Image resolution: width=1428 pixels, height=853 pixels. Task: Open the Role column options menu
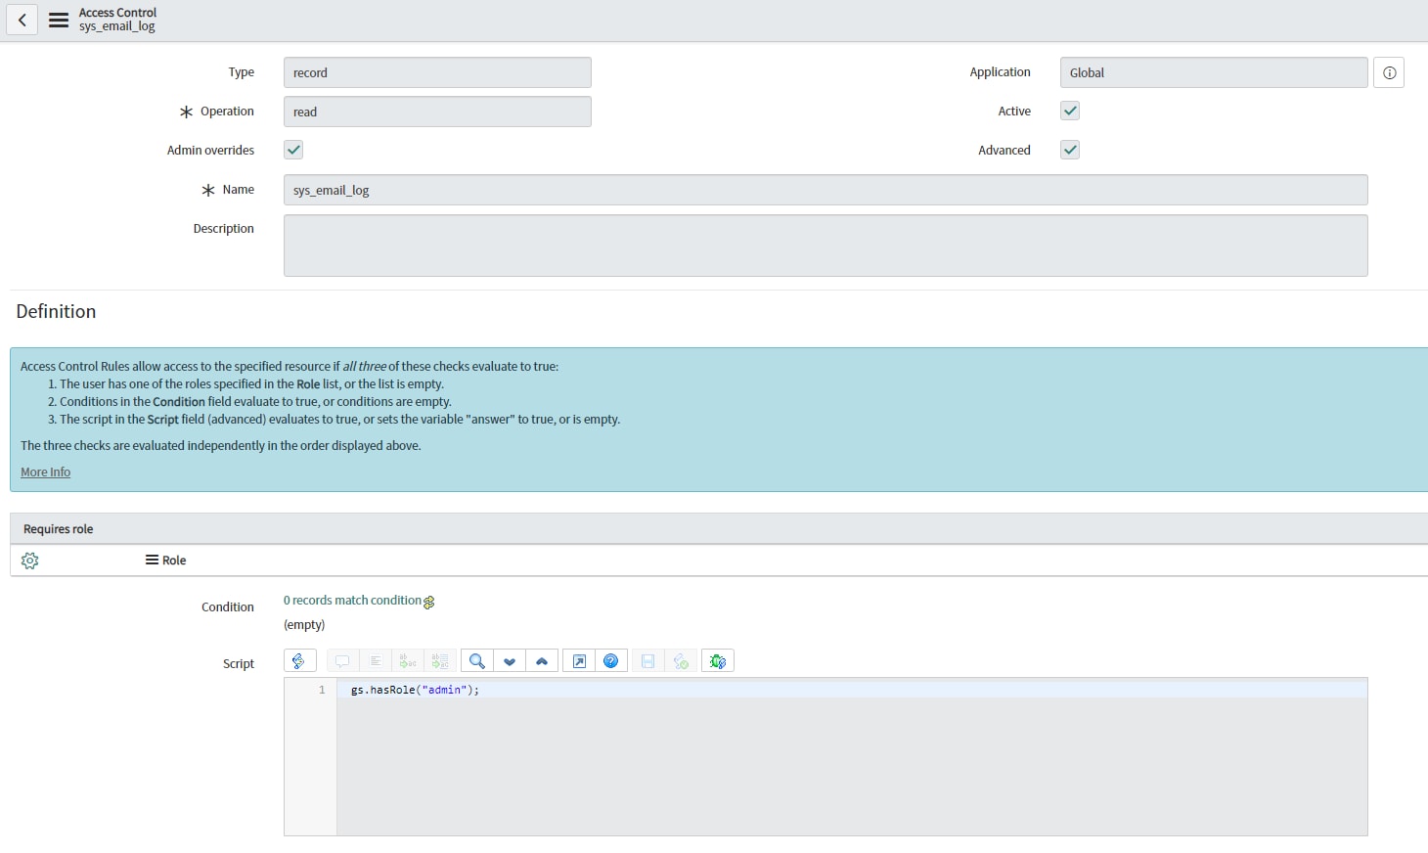pos(152,560)
